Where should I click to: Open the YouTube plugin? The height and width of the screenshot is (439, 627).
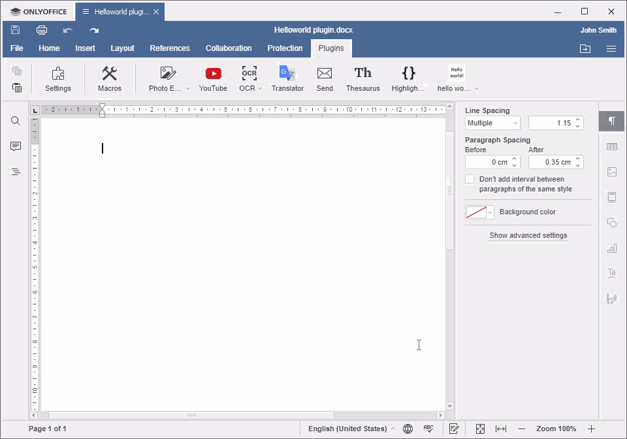pyautogui.click(x=213, y=79)
